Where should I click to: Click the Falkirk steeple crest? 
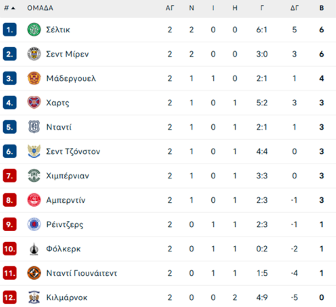(34, 249)
